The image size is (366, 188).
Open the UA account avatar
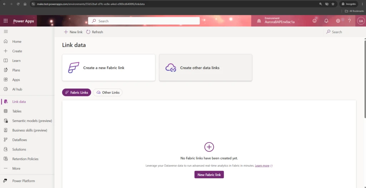361,21
